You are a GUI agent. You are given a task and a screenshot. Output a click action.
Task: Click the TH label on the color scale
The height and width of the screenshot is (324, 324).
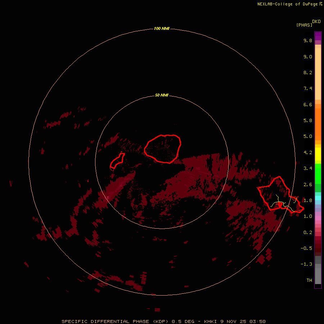309,280
